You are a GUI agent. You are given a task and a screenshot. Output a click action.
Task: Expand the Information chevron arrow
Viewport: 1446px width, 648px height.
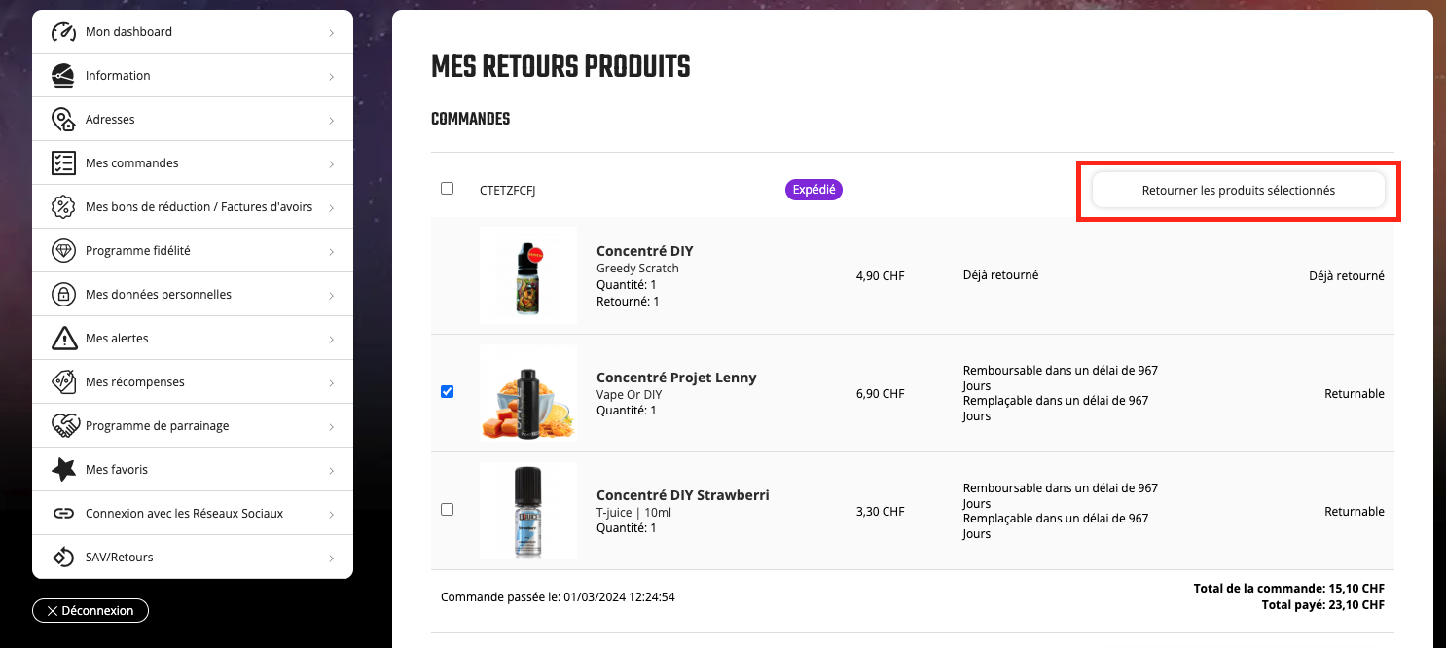[332, 76]
